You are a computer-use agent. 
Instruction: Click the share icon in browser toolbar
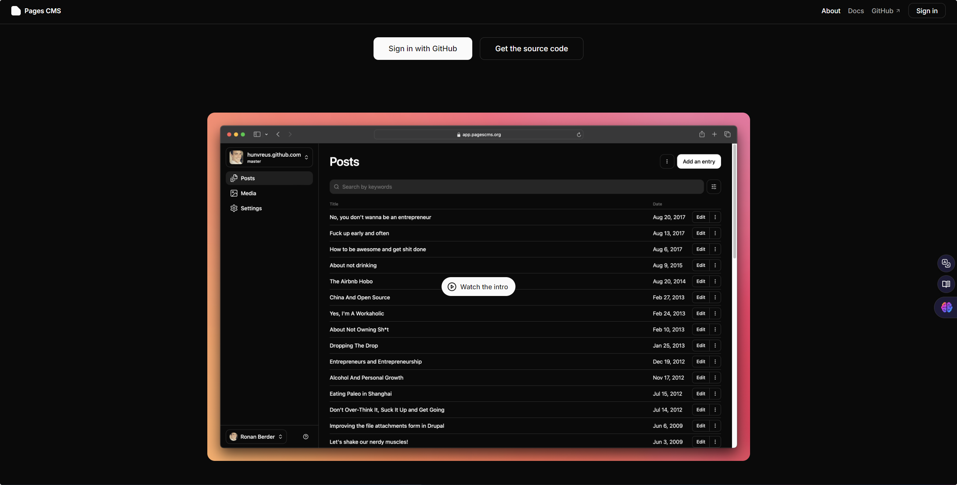tap(702, 134)
